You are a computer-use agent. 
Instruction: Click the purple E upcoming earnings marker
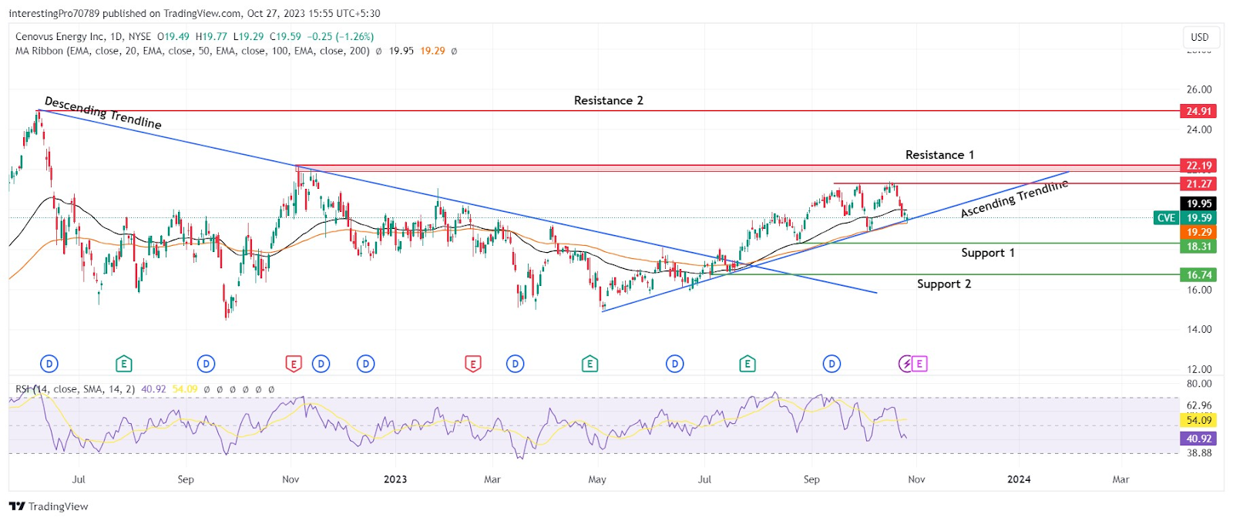coord(919,364)
